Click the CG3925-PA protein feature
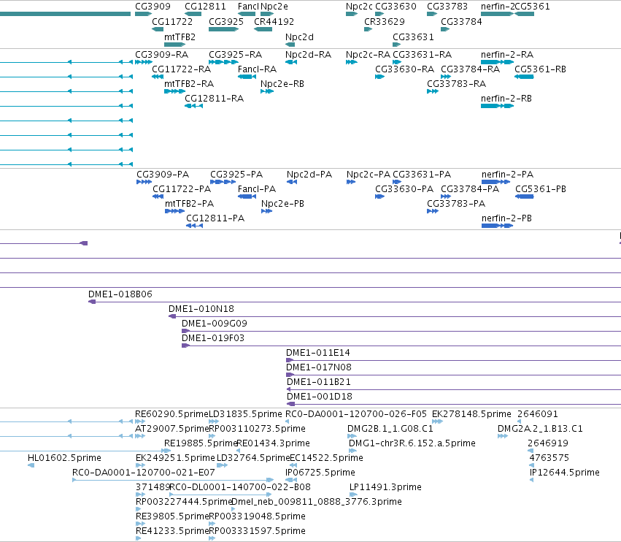The width and height of the screenshot is (621, 542). coord(223,182)
